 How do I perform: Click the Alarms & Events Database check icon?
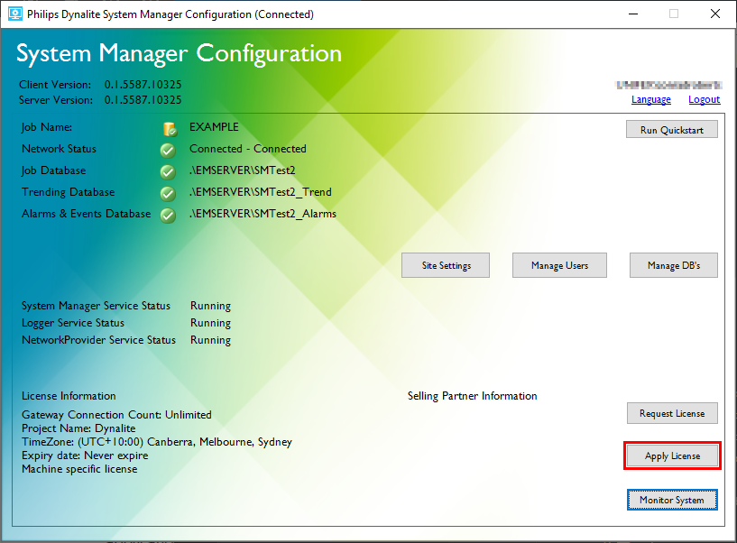pos(168,215)
